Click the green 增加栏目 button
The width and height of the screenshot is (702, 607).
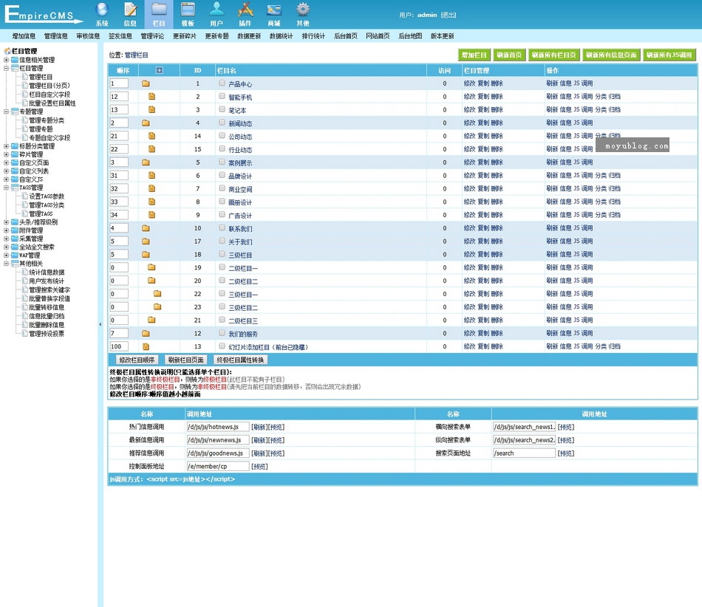(474, 55)
